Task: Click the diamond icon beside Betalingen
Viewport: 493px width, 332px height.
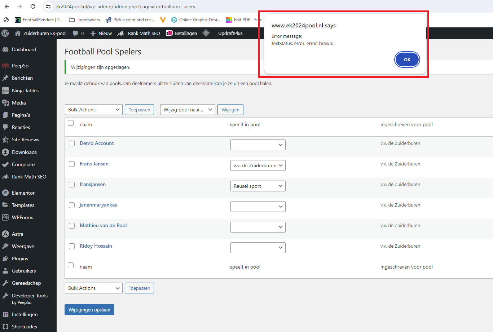Action: [x=206, y=33]
